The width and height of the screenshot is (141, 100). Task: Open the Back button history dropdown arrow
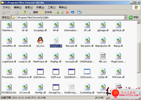coord(13,12)
